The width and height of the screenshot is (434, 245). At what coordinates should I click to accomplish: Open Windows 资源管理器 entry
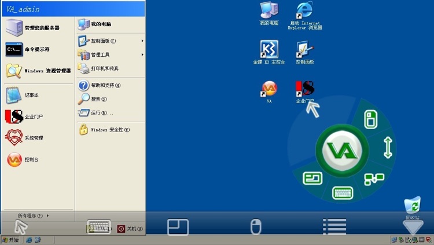point(38,71)
